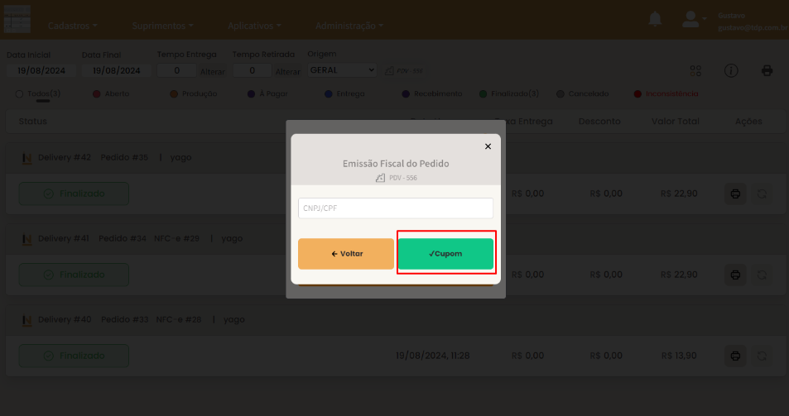Image resolution: width=789 pixels, height=416 pixels.
Task: Click the Valor Total column header
Action: point(676,122)
